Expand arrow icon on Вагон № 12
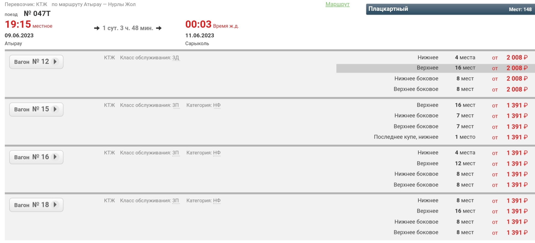This screenshot has height=243, width=535. click(x=55, y=62)
